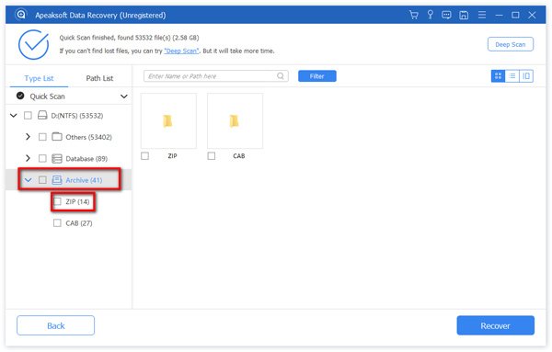552x352 pixels.
Task: Open the feedback chat icon
Action: pos(446,15)
